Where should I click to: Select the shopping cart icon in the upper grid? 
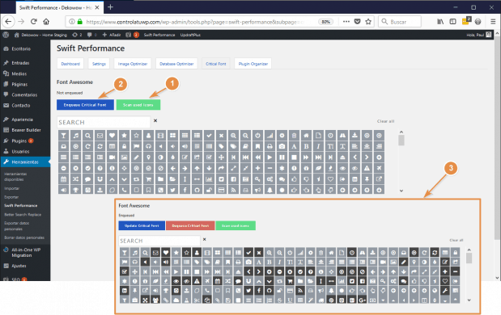(x=149, y=178)
